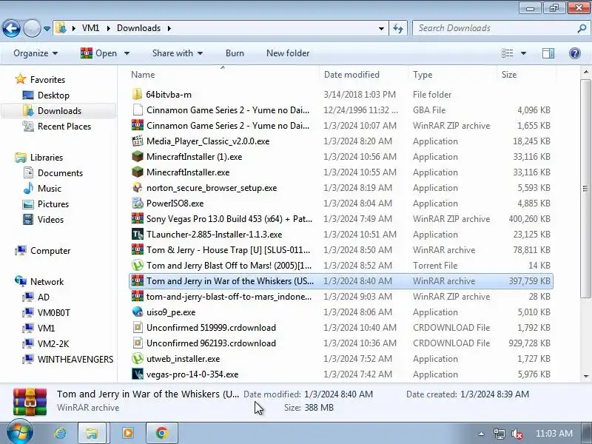Sort by Name column header
This screenshot has width=592, height=444.
(223, 75)
